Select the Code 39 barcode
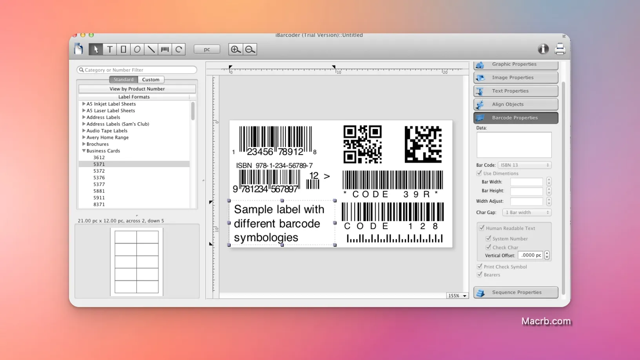The width and height of the screenshot is (640, 360). pos(393,184)
